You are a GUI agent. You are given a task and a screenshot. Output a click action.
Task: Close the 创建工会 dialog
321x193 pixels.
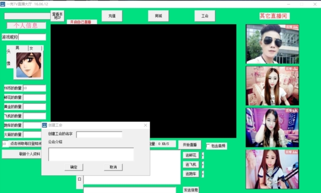point(146,125)
